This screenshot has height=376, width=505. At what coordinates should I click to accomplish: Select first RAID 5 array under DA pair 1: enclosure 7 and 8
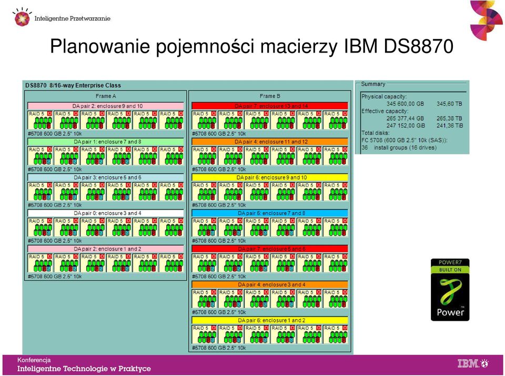tap(41, 155)
